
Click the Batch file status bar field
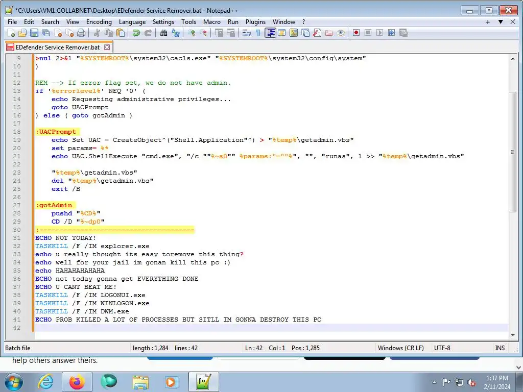[67, 348]
